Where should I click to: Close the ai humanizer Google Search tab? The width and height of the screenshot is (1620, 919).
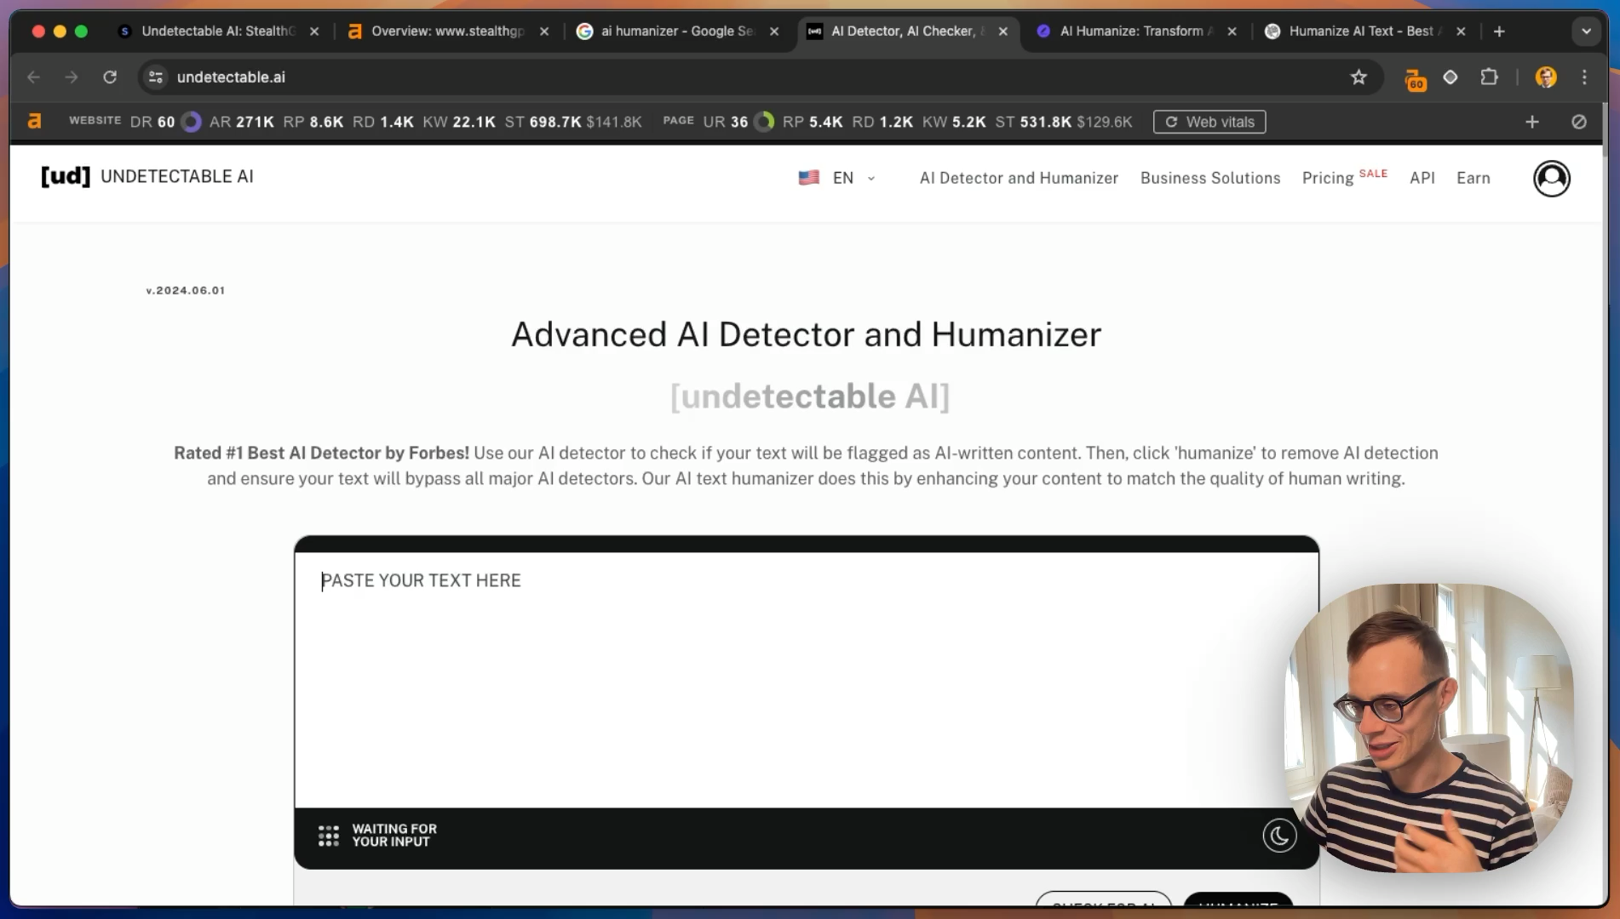click(774, 31)
